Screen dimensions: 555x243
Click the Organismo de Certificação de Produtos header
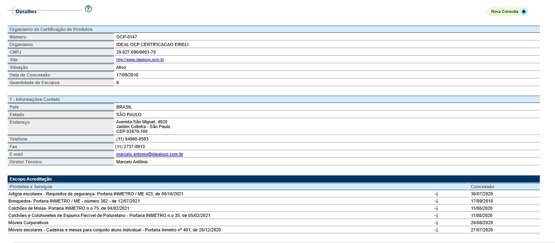click(x=274, y=29)
